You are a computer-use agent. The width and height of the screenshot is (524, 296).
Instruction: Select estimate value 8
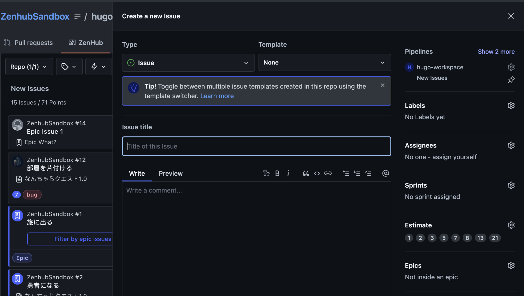pyautogui.click(x=467, y=238)
